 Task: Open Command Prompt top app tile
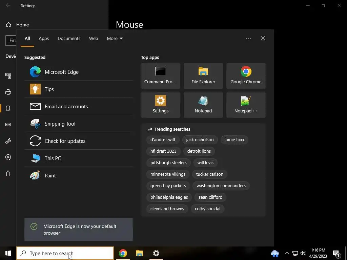click(160, 76)
